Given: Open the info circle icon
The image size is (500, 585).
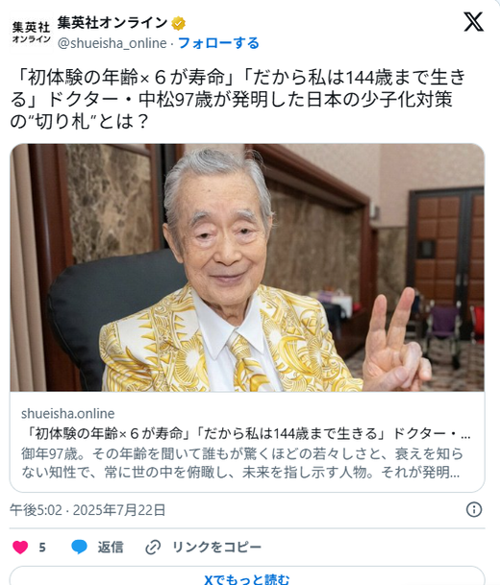Looking at the screenshot, I should click(474, 509).
